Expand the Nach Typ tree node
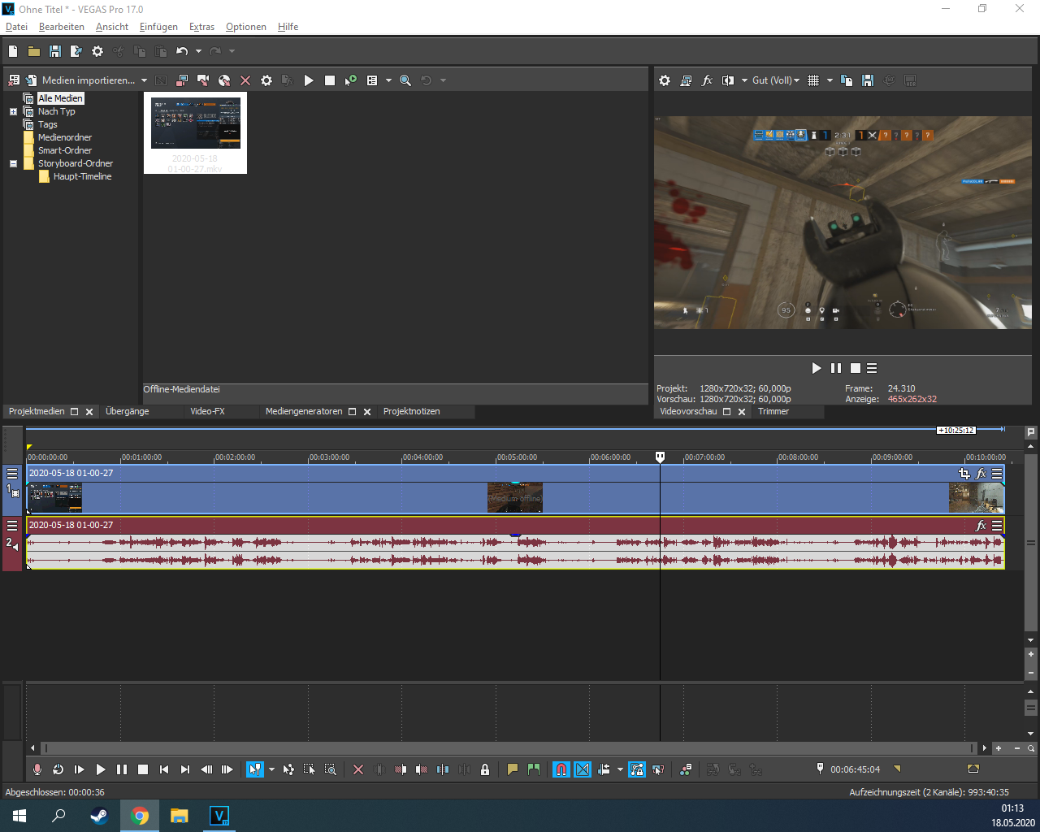 click(x=13, y=111)
